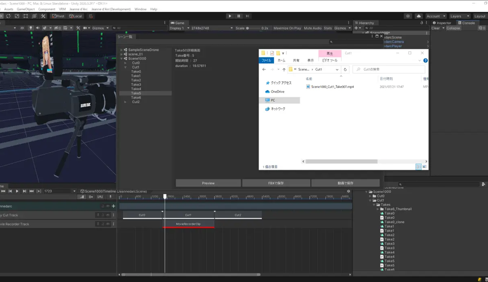Viewport: 488px width, 282px height.
Task: Add a track with timeline plus icon
Action: (x=113, y=206)
